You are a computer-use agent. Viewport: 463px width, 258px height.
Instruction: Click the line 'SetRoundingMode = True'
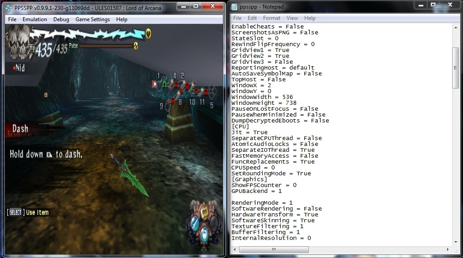coord(271,173)
